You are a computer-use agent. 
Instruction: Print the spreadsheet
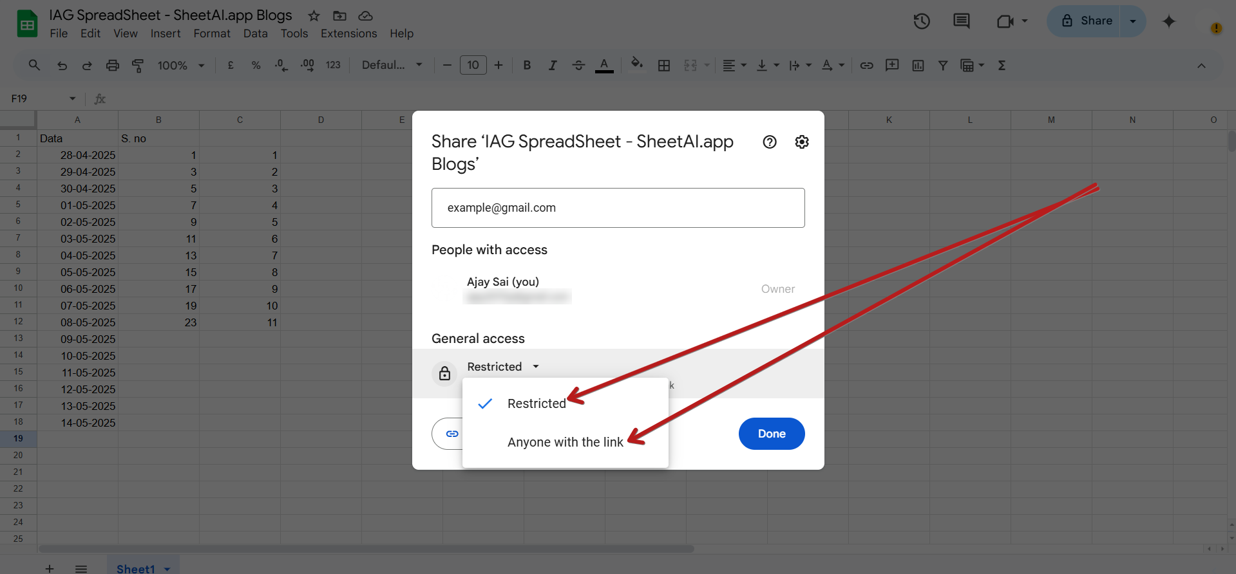pos(113,65)
